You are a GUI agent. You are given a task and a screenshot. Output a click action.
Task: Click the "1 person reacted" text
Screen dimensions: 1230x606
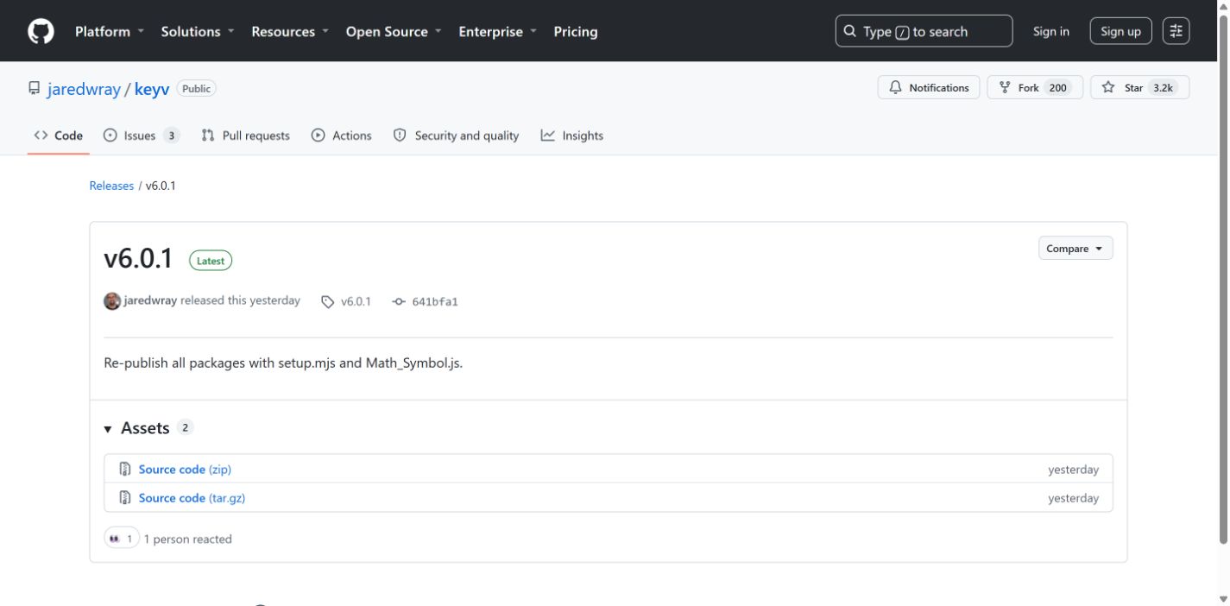coord(187,540)
